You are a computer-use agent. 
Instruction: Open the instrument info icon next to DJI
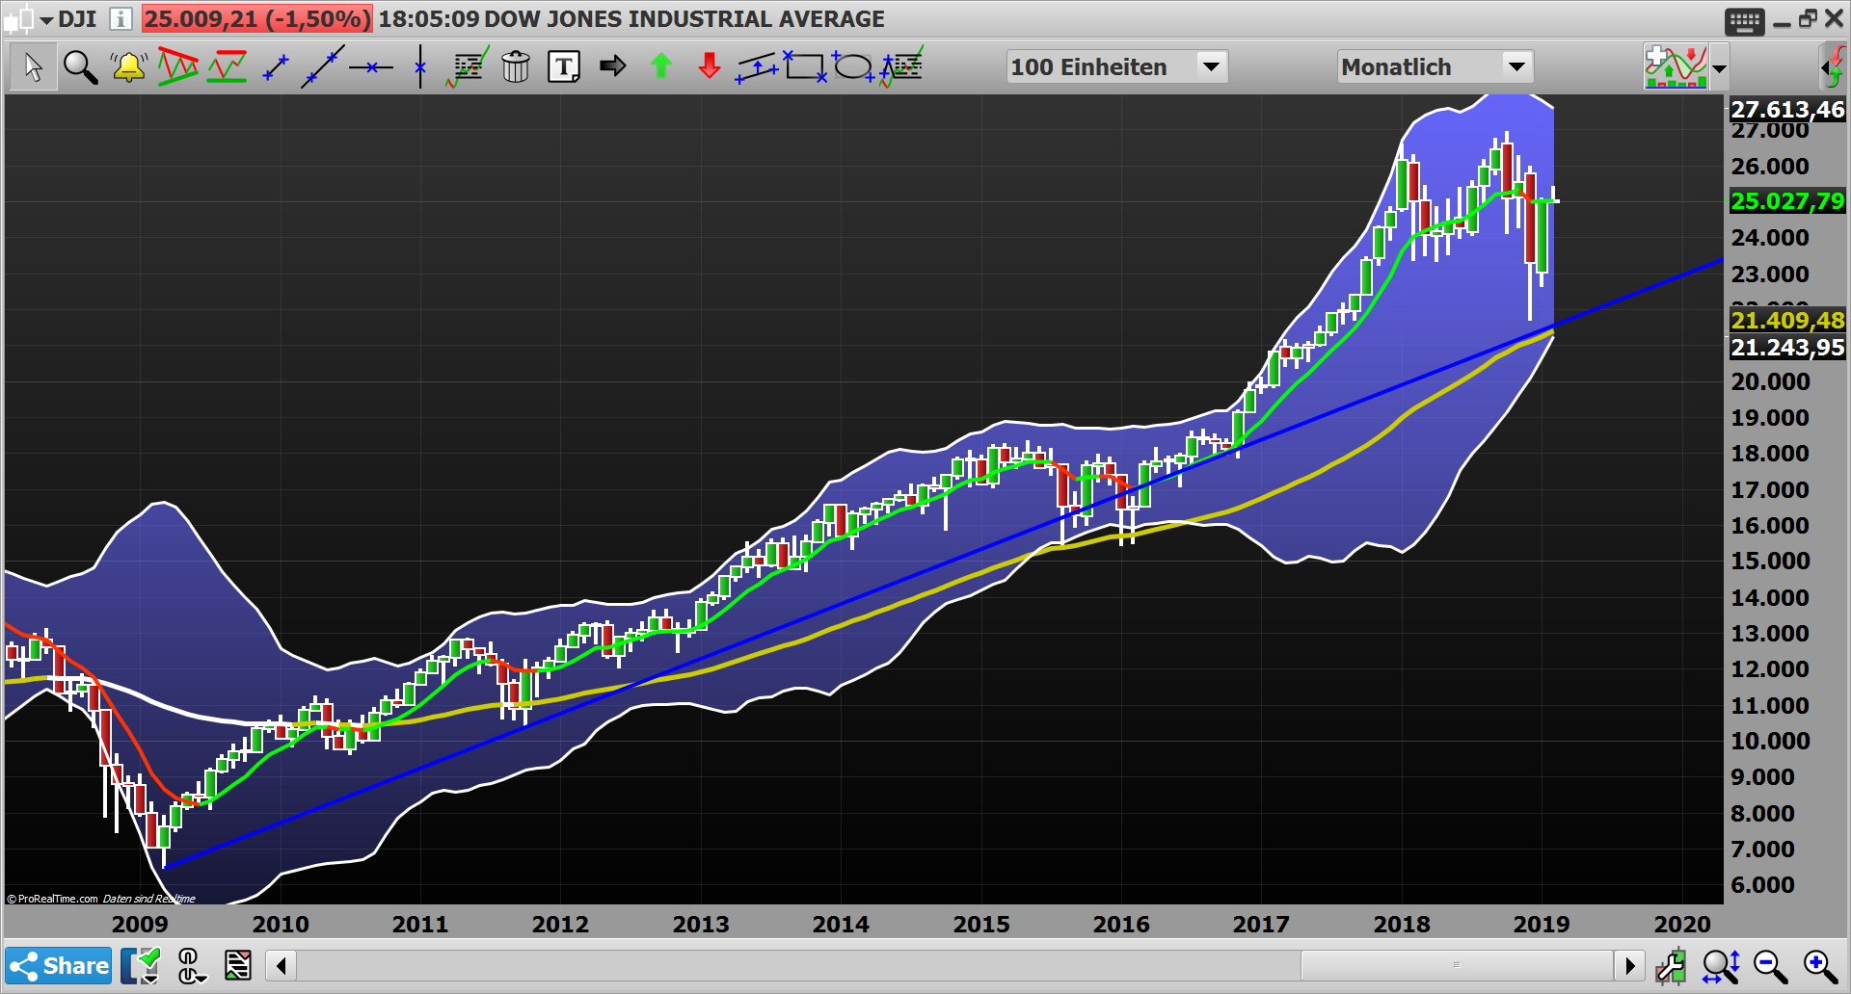121,19
